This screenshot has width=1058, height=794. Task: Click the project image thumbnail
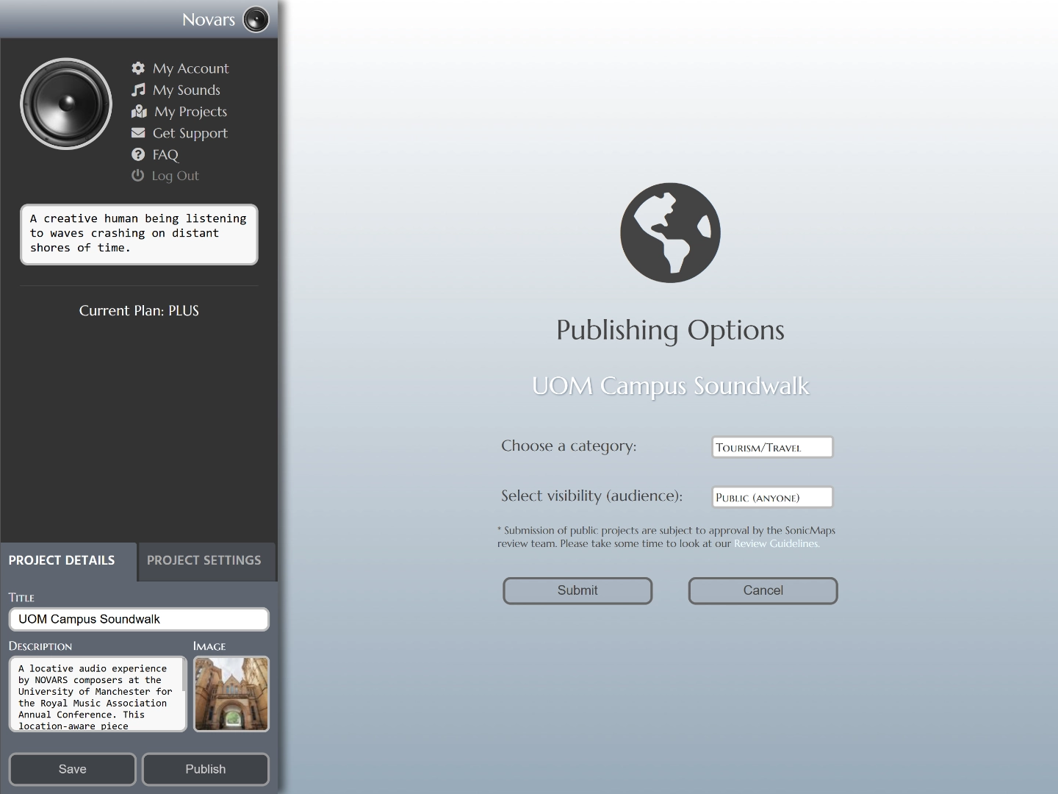[231, 694]
